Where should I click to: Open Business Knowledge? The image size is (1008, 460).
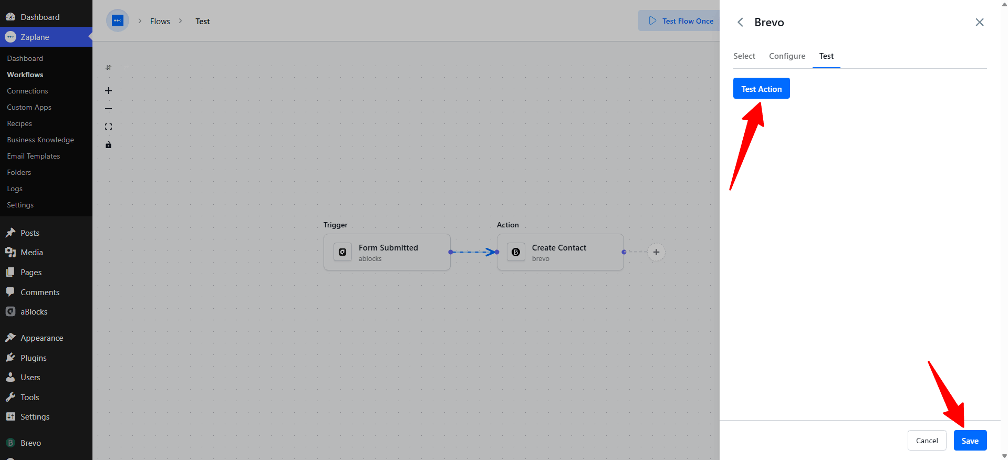pyautogui.click(x=40, y=140)
